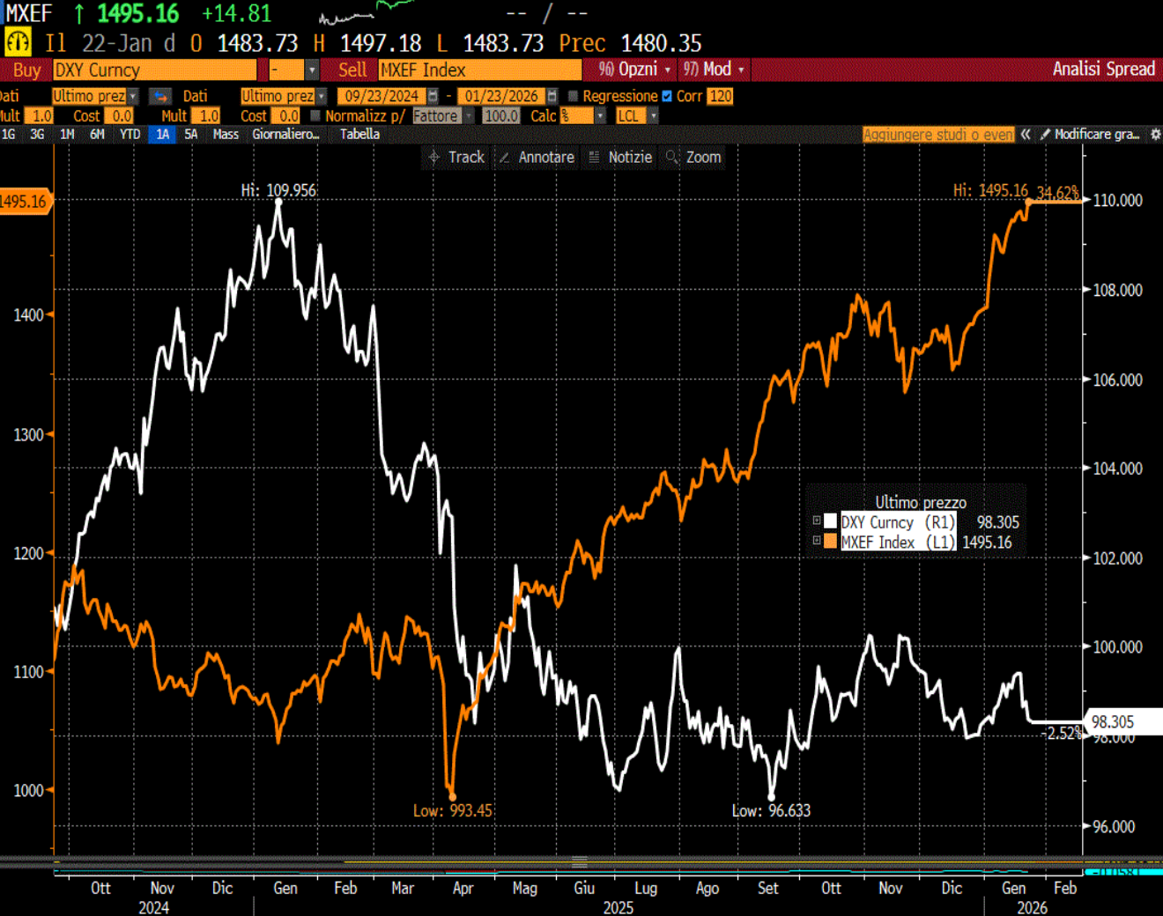Expand the MXEF Index legend entry box
The width and height of the screenshot is (1163, 916).
click(817, 541)
